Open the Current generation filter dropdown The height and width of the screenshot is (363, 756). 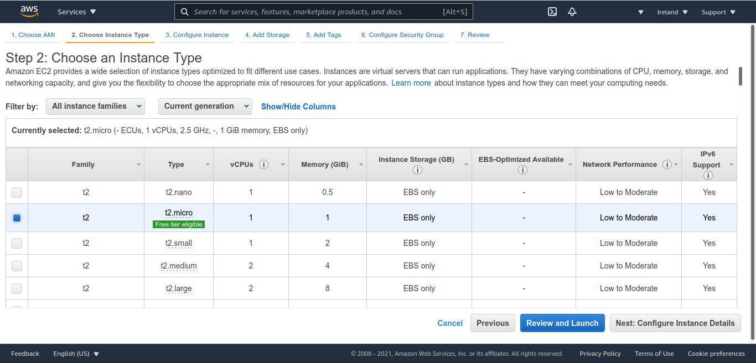[x=205, y=106]
